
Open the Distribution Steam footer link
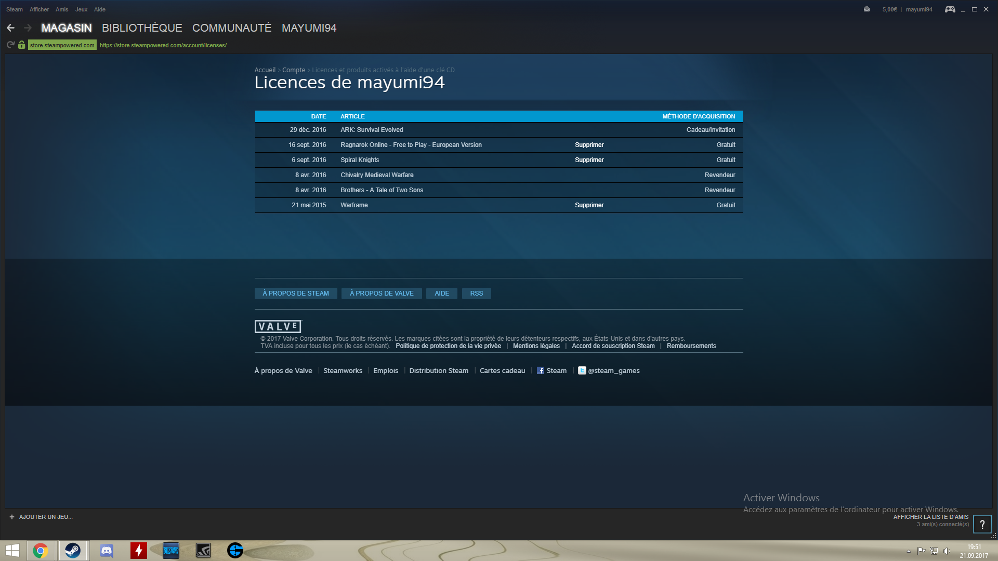439,370
